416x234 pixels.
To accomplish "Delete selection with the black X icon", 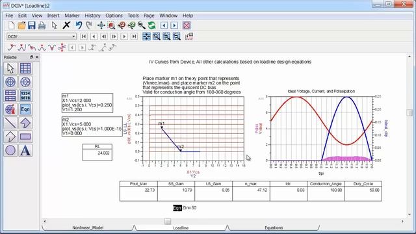I will click(x=66, y=25).
